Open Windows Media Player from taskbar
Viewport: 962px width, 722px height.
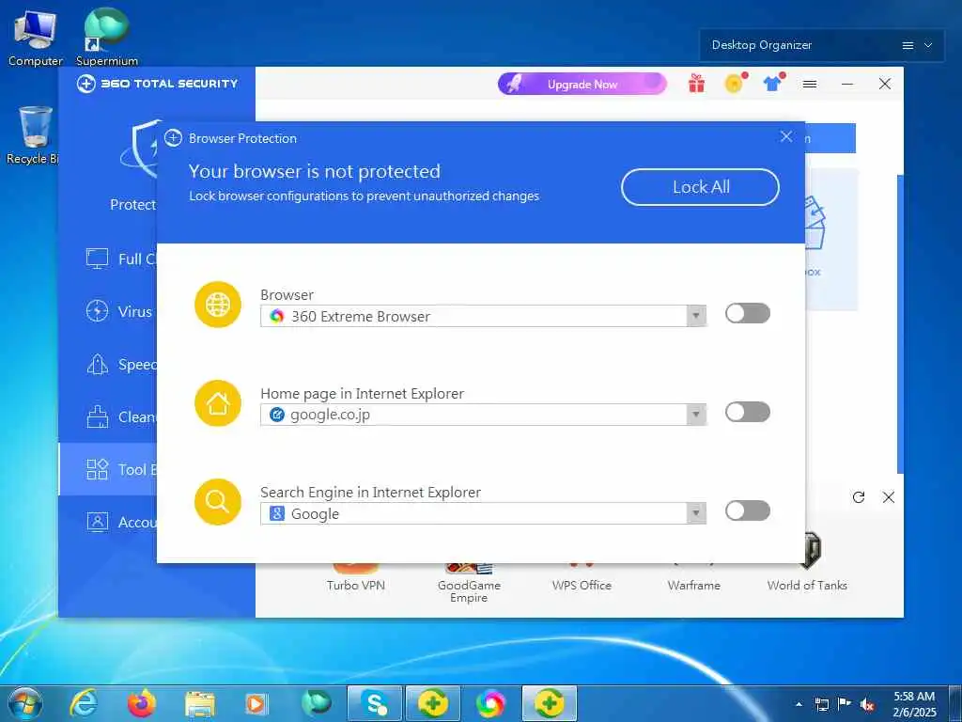[x=256, y=703]
